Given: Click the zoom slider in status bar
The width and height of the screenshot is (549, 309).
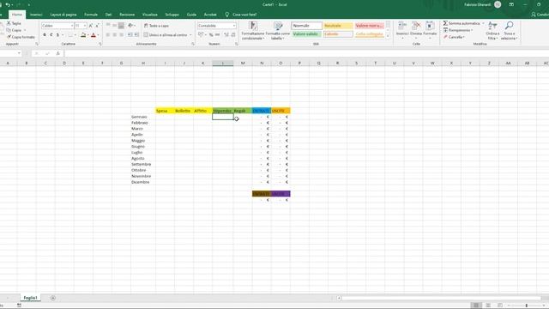Looking at the screenshot, I should tap(526, 306).
